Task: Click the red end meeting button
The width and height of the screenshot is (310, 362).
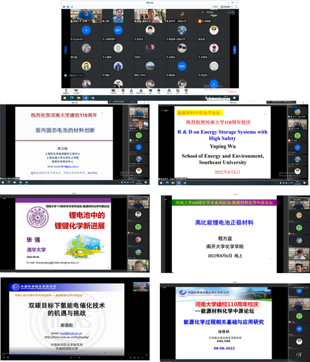Action: click(x=232, y=92)
